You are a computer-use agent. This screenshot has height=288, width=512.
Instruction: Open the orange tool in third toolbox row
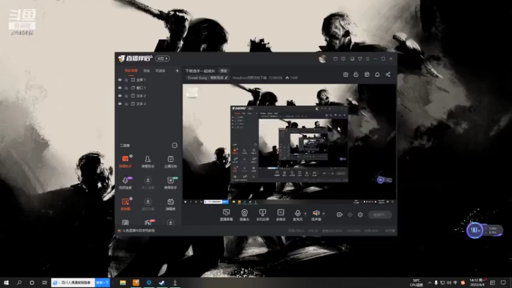click(x=125, y=204)
